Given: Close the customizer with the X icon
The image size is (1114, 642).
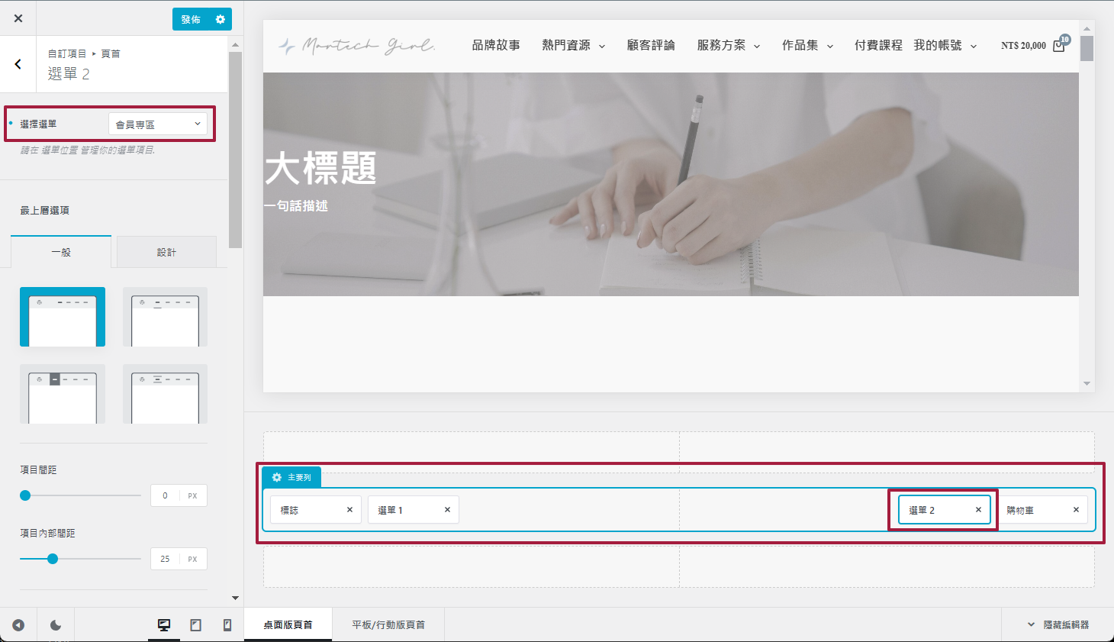Looking at the screenshot, I should click(18, 18).
